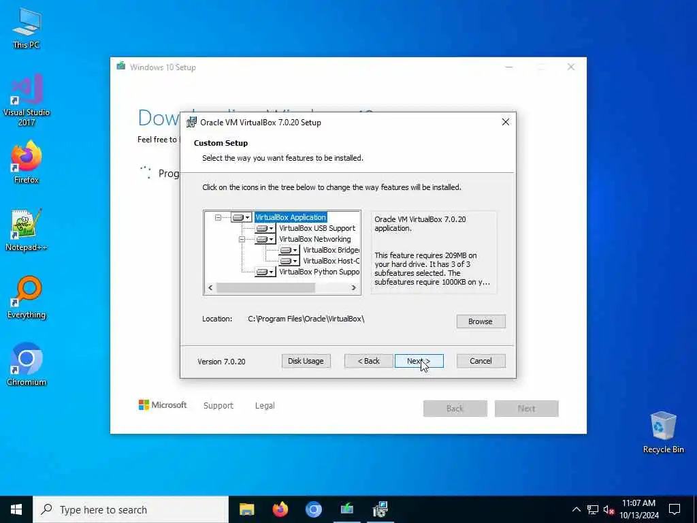Click the Windows 10 Setup title bar icon
The image size is (697, 523).
click(x=121, y=67)
